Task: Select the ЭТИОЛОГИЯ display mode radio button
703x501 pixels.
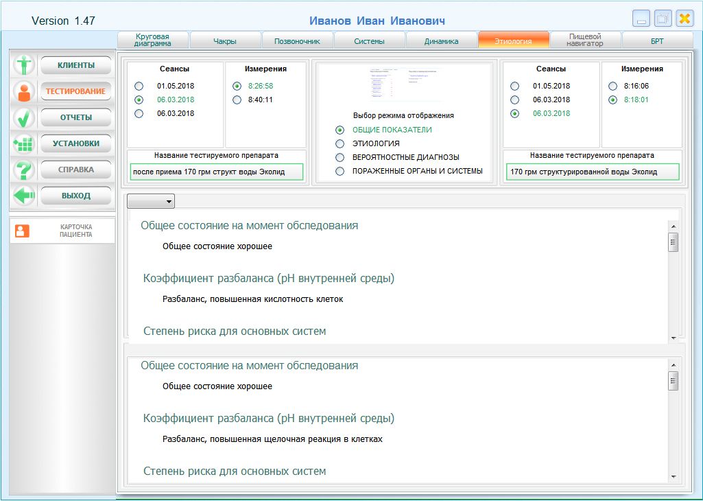Action: pyautogui.click(x=339, y=143)
